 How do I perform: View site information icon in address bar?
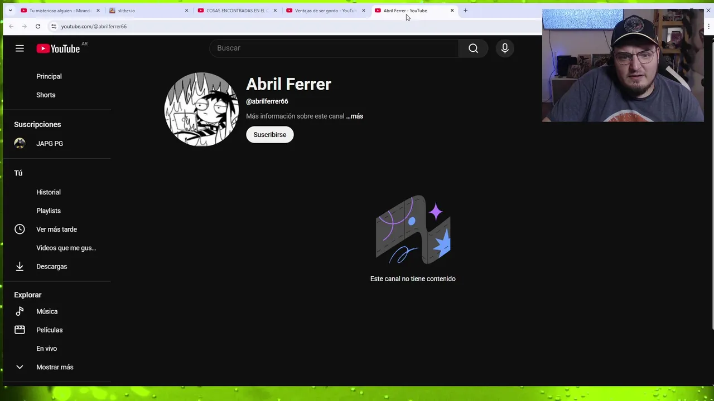point(54,26)
